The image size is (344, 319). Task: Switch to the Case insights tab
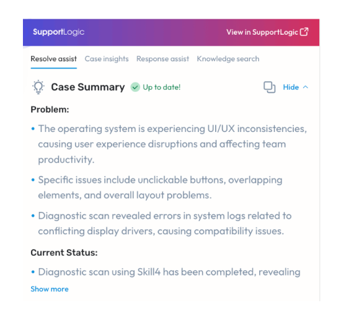pyautogui.click(x=107, y=59)
